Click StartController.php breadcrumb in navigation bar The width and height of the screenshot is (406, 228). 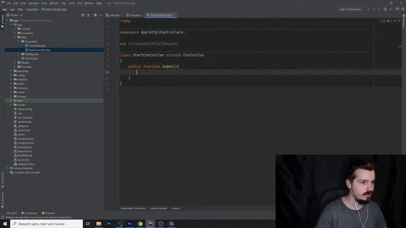click(x=54, y=9)
